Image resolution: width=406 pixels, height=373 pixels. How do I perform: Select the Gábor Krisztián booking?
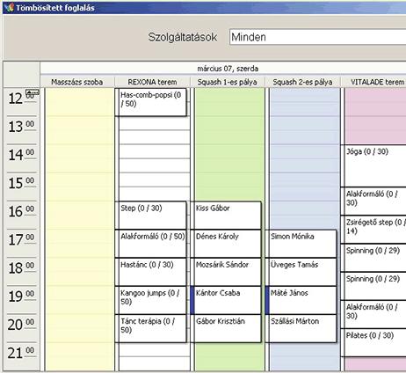click(x=226, y=328)
